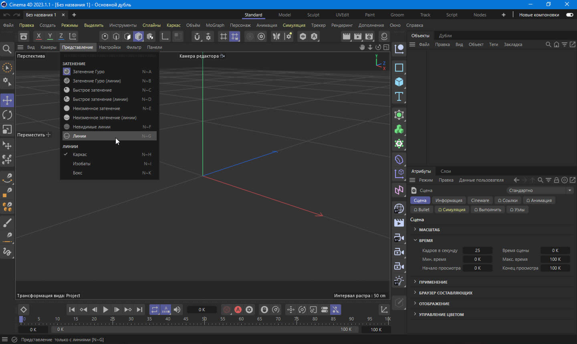Screen dimensions: 577x344
Task: Switch to the Sculpt layout tab
Action: pyautogui.click(x=313, y=15)
